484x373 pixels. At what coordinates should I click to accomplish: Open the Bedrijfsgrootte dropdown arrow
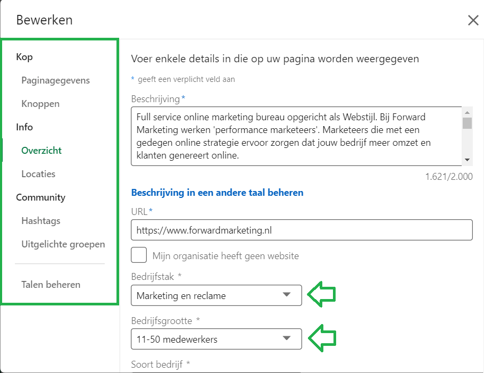click(x=287, y=339)
